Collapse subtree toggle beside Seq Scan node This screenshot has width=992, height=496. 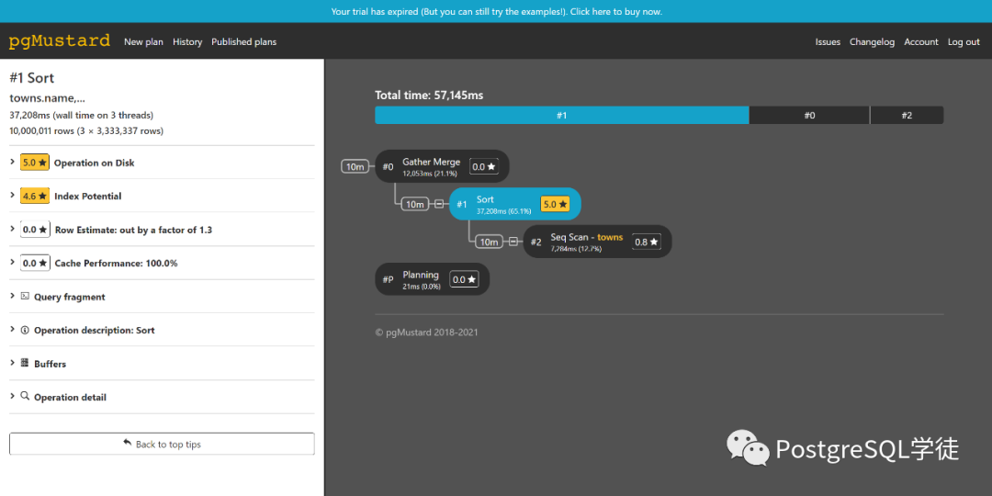tap(513, 242)
